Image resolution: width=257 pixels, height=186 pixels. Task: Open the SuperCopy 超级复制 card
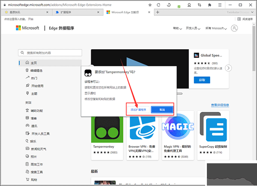point(213,135)
